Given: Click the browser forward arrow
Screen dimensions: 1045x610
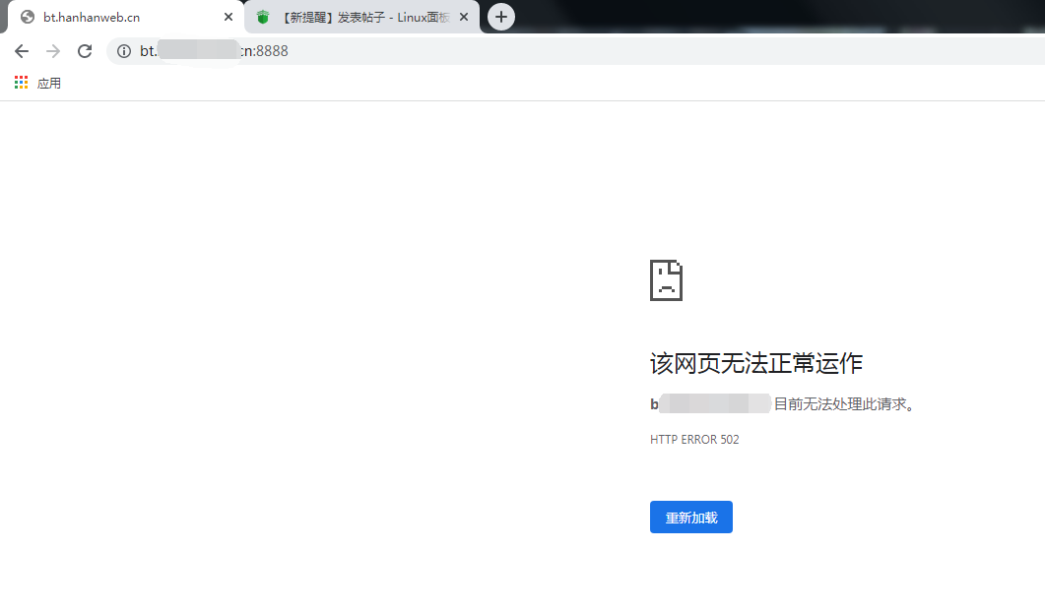Looking at the screenshot, I should [x=52, y=51].
